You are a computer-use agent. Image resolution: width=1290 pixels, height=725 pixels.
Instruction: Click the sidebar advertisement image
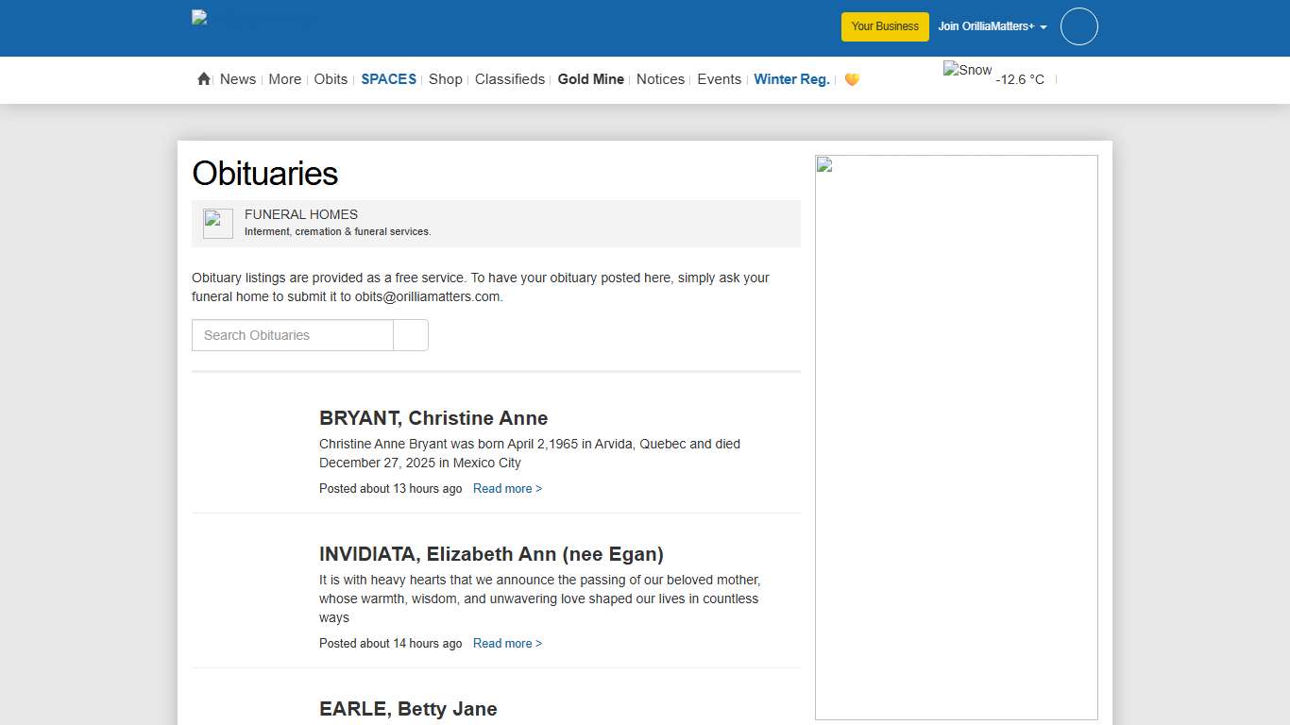(x=956, y=437)
